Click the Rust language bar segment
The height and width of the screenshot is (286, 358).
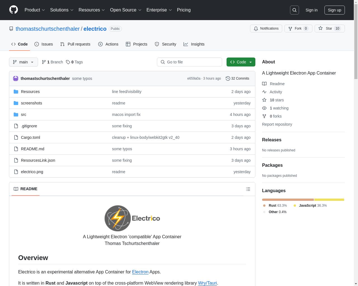click(x=288, y=200)
